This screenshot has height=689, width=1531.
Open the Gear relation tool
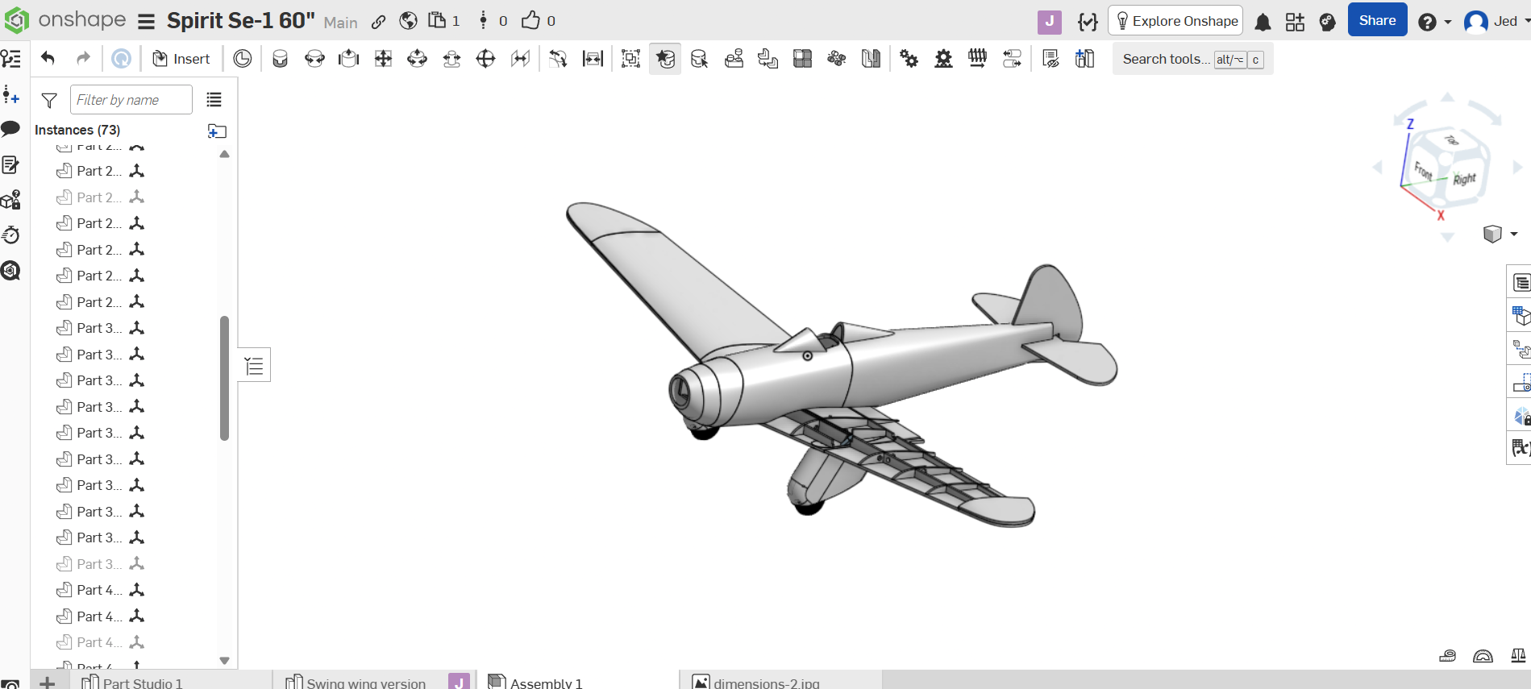(909, 59)
